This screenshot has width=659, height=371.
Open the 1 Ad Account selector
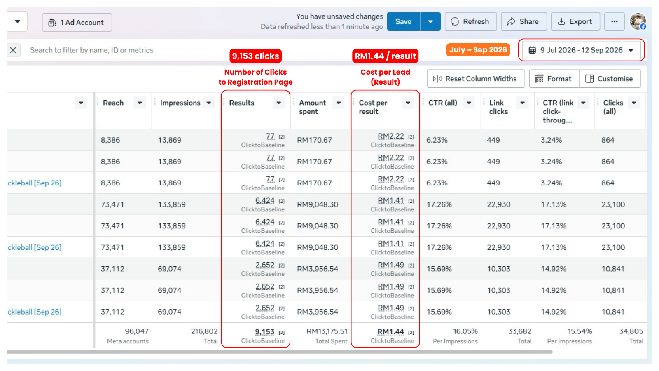[x=77, y=22]
